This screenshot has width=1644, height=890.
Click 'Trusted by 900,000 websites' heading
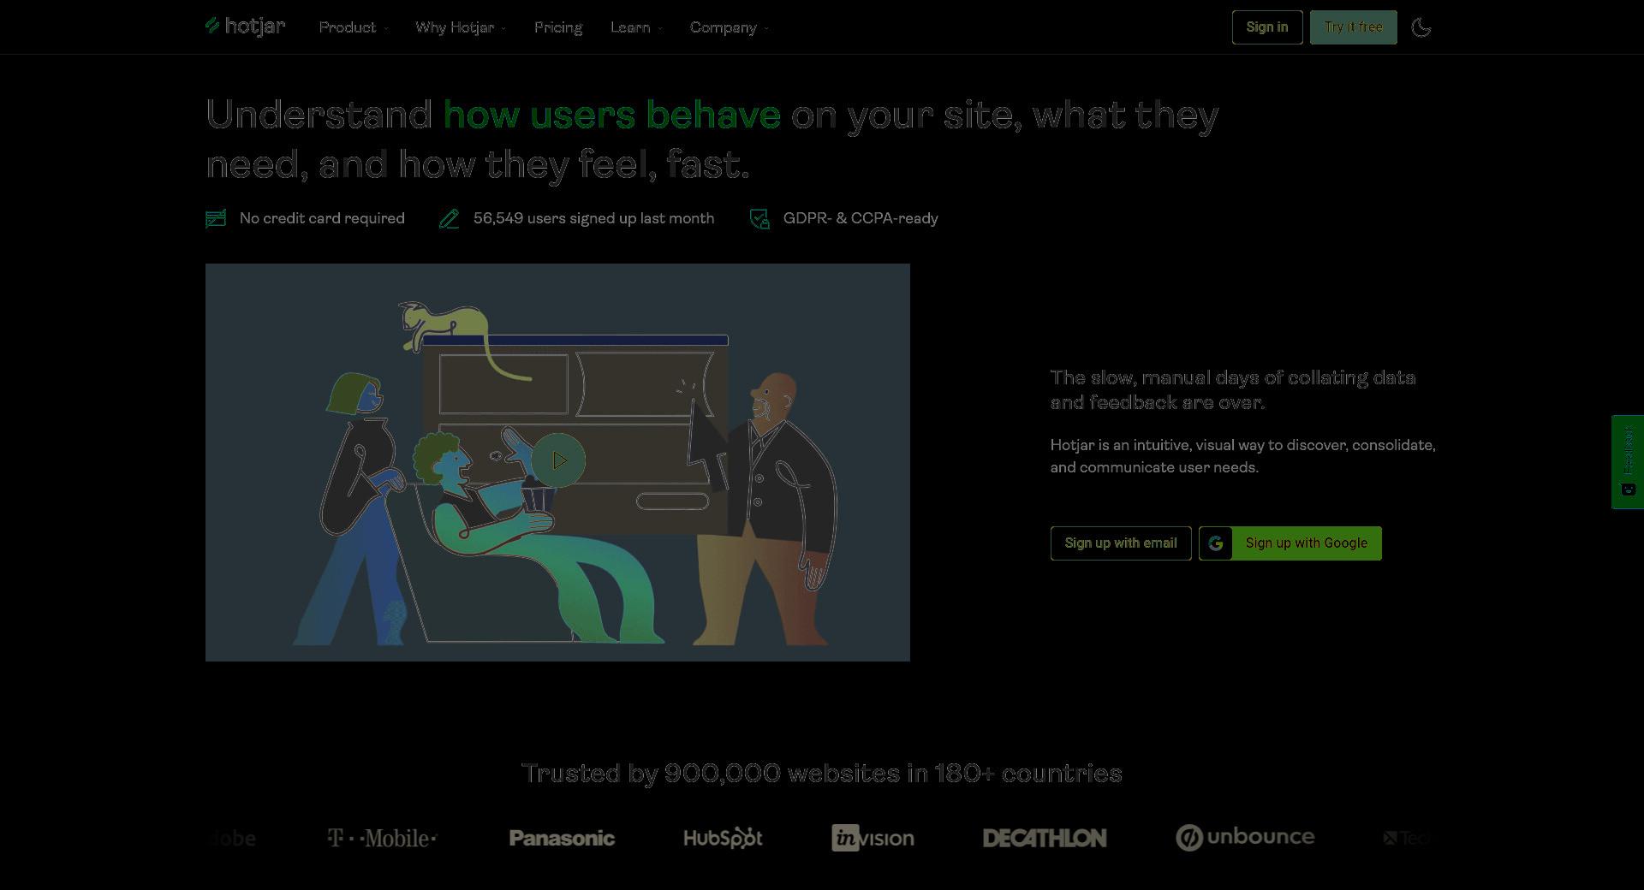[822, 774]
